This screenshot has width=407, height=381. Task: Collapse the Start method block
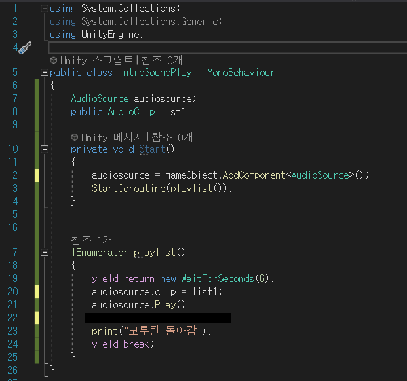coord(45,149)
